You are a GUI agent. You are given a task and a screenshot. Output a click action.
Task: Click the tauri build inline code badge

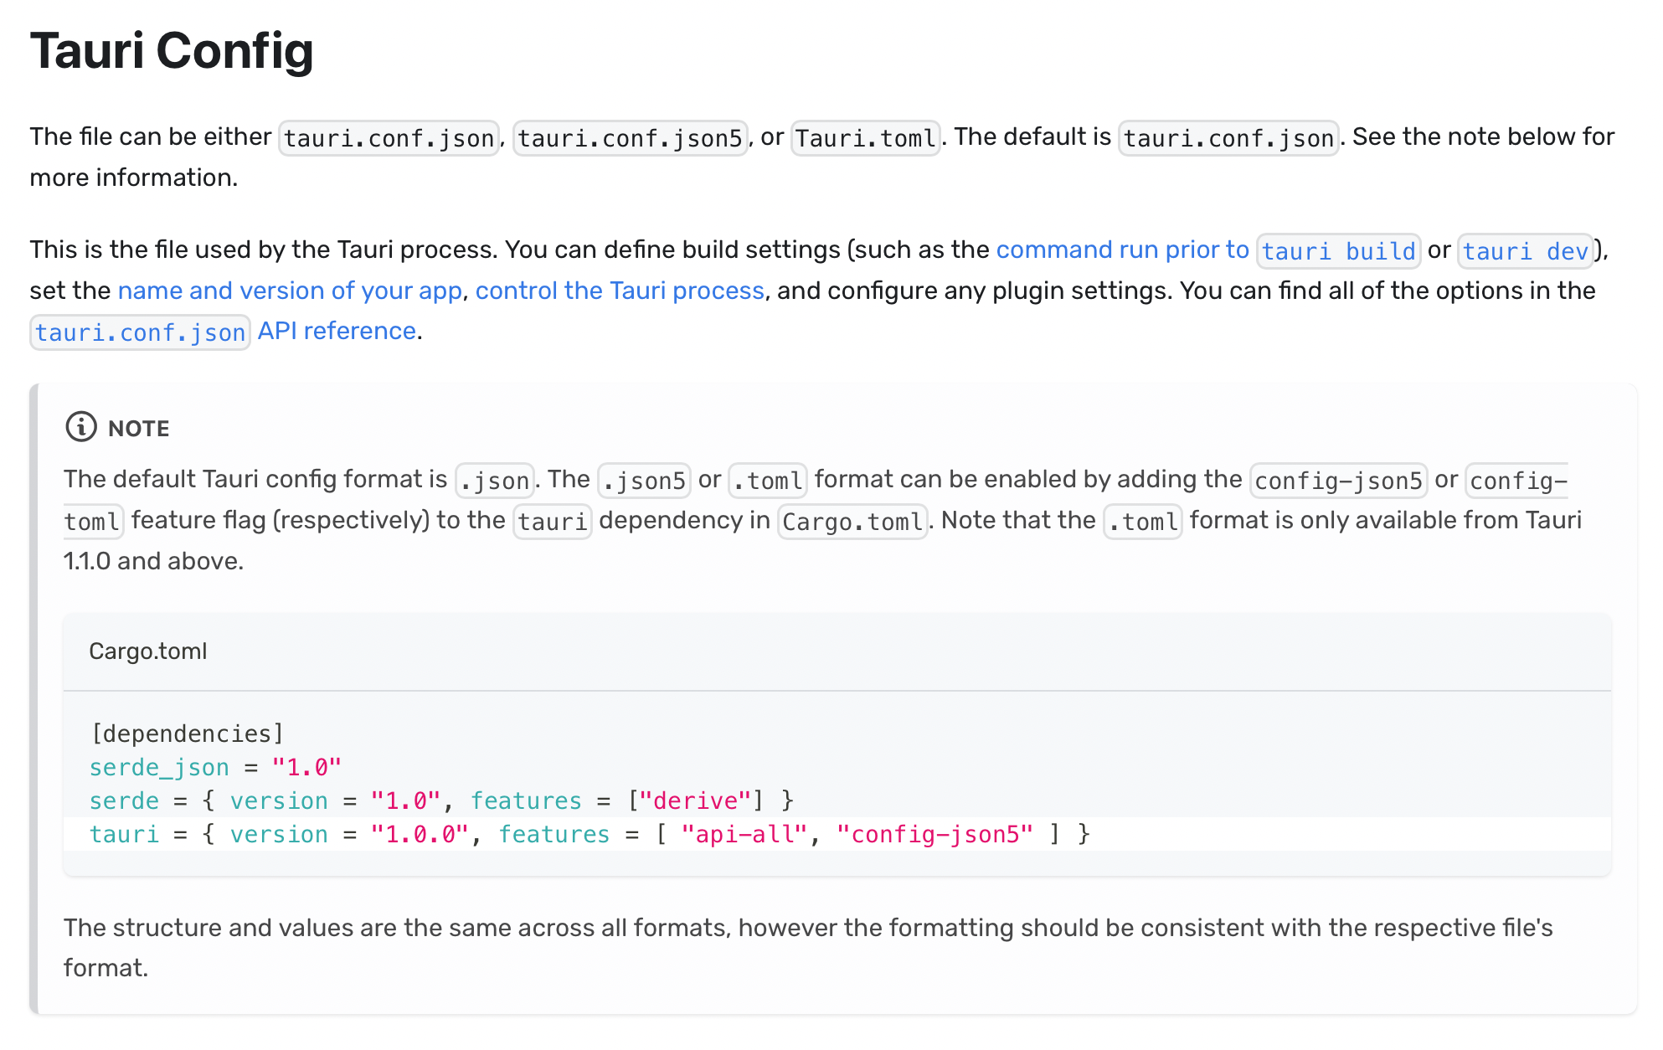pos(1337,250)
